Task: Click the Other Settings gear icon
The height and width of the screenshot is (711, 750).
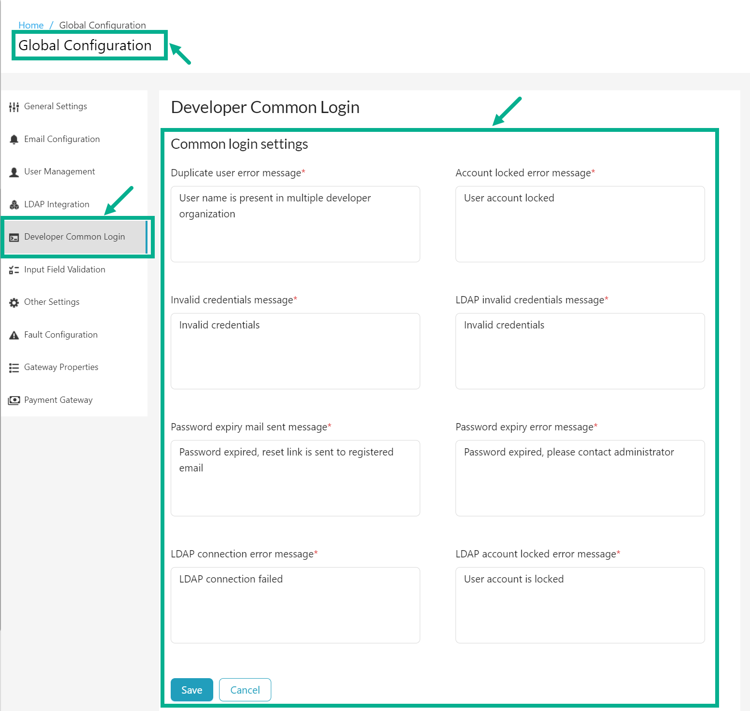Action: [x=14, y=302]
